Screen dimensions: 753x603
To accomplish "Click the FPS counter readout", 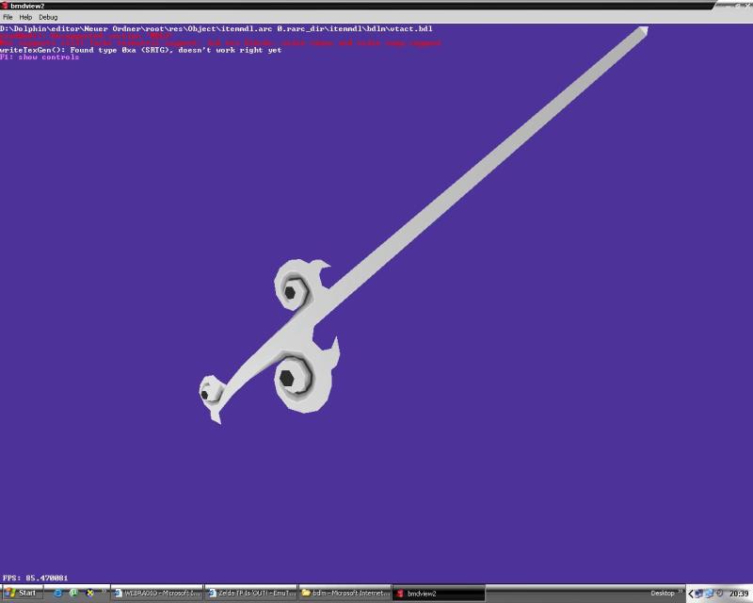I will [x=36, y=578].
